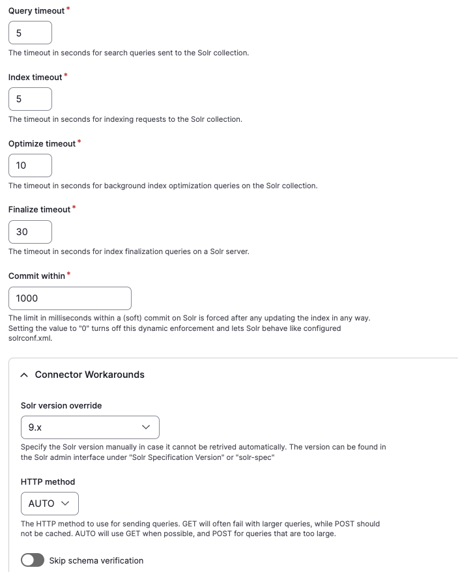Focus the Commit within field showing 1000
The height and width of the screenshot is (572, 458).
tap(70, 298)
